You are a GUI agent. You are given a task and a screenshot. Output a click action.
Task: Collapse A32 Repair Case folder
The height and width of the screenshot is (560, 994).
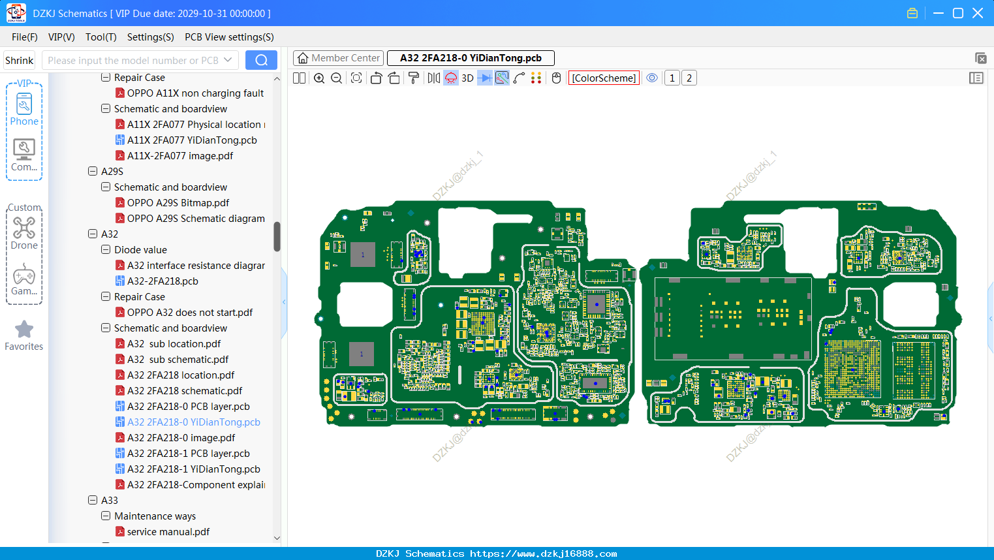tap(106, 297)
